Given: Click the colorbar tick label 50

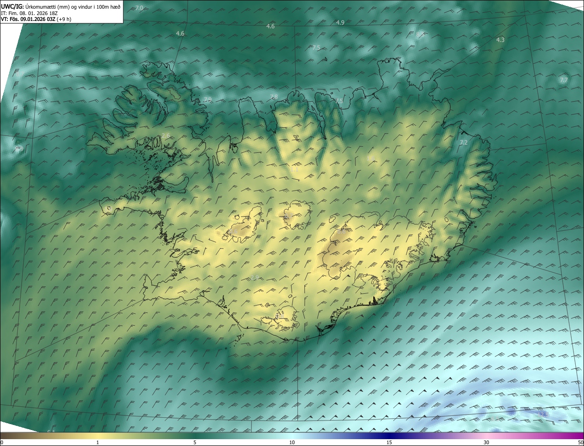Looking at the screenshot, I should click(x=580, y=442).
